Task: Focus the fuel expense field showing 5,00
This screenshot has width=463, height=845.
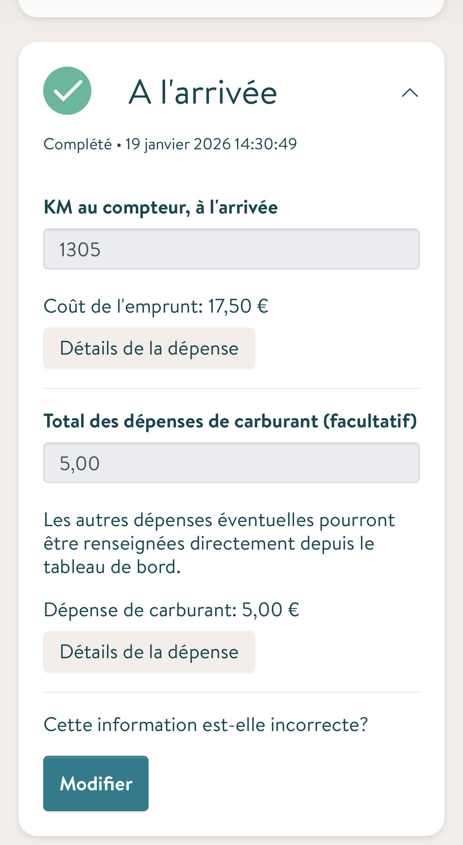Action: tap(231, 463)
